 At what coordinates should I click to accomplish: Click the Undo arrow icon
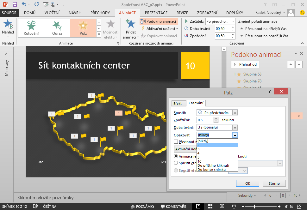(x=24, y=4)
